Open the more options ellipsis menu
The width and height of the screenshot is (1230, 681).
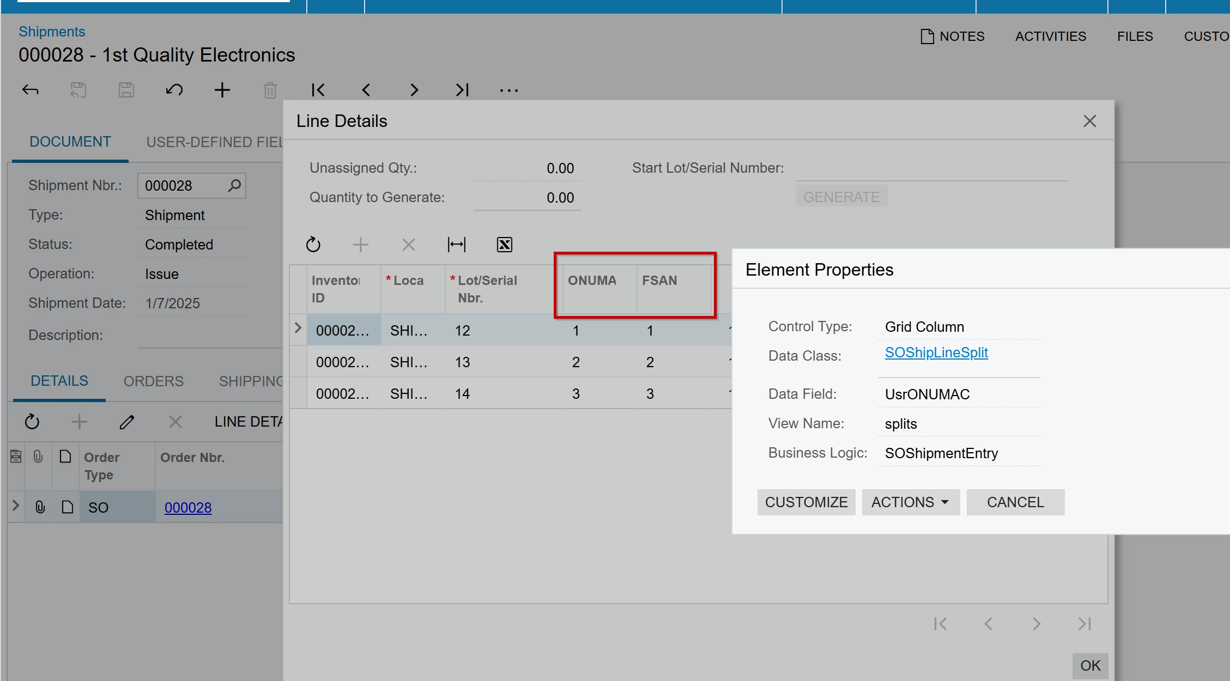tap(508, 90)
